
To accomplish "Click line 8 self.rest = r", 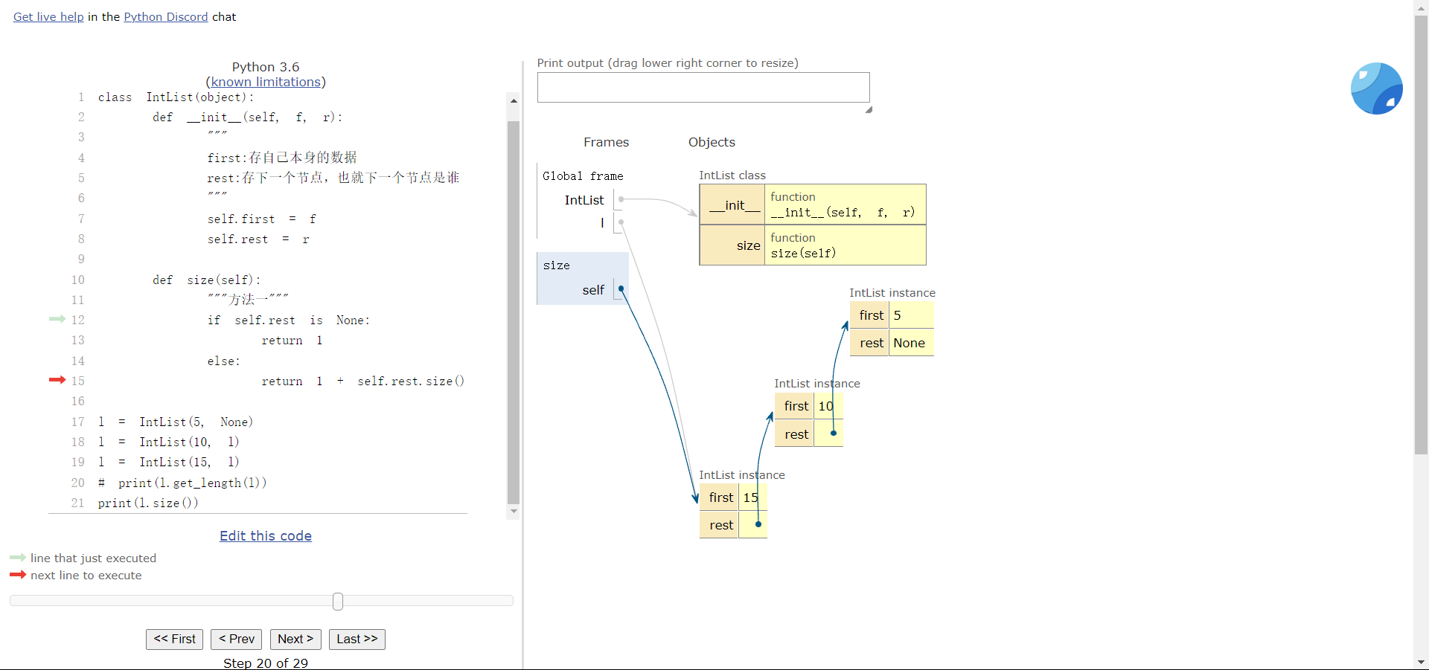I will pos(258,239).
